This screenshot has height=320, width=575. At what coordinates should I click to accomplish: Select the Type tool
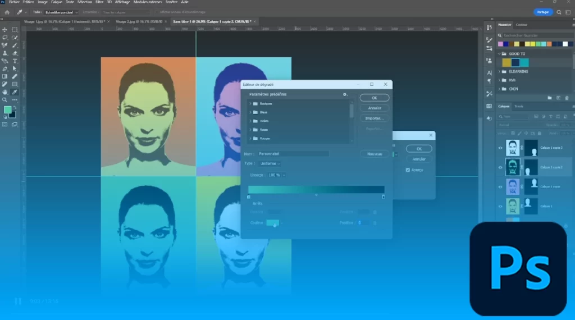[15, 61]
